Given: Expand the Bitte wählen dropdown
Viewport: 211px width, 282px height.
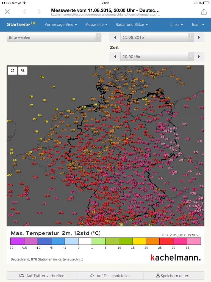Looking at the screenshot, I should [x=54, y=37].
